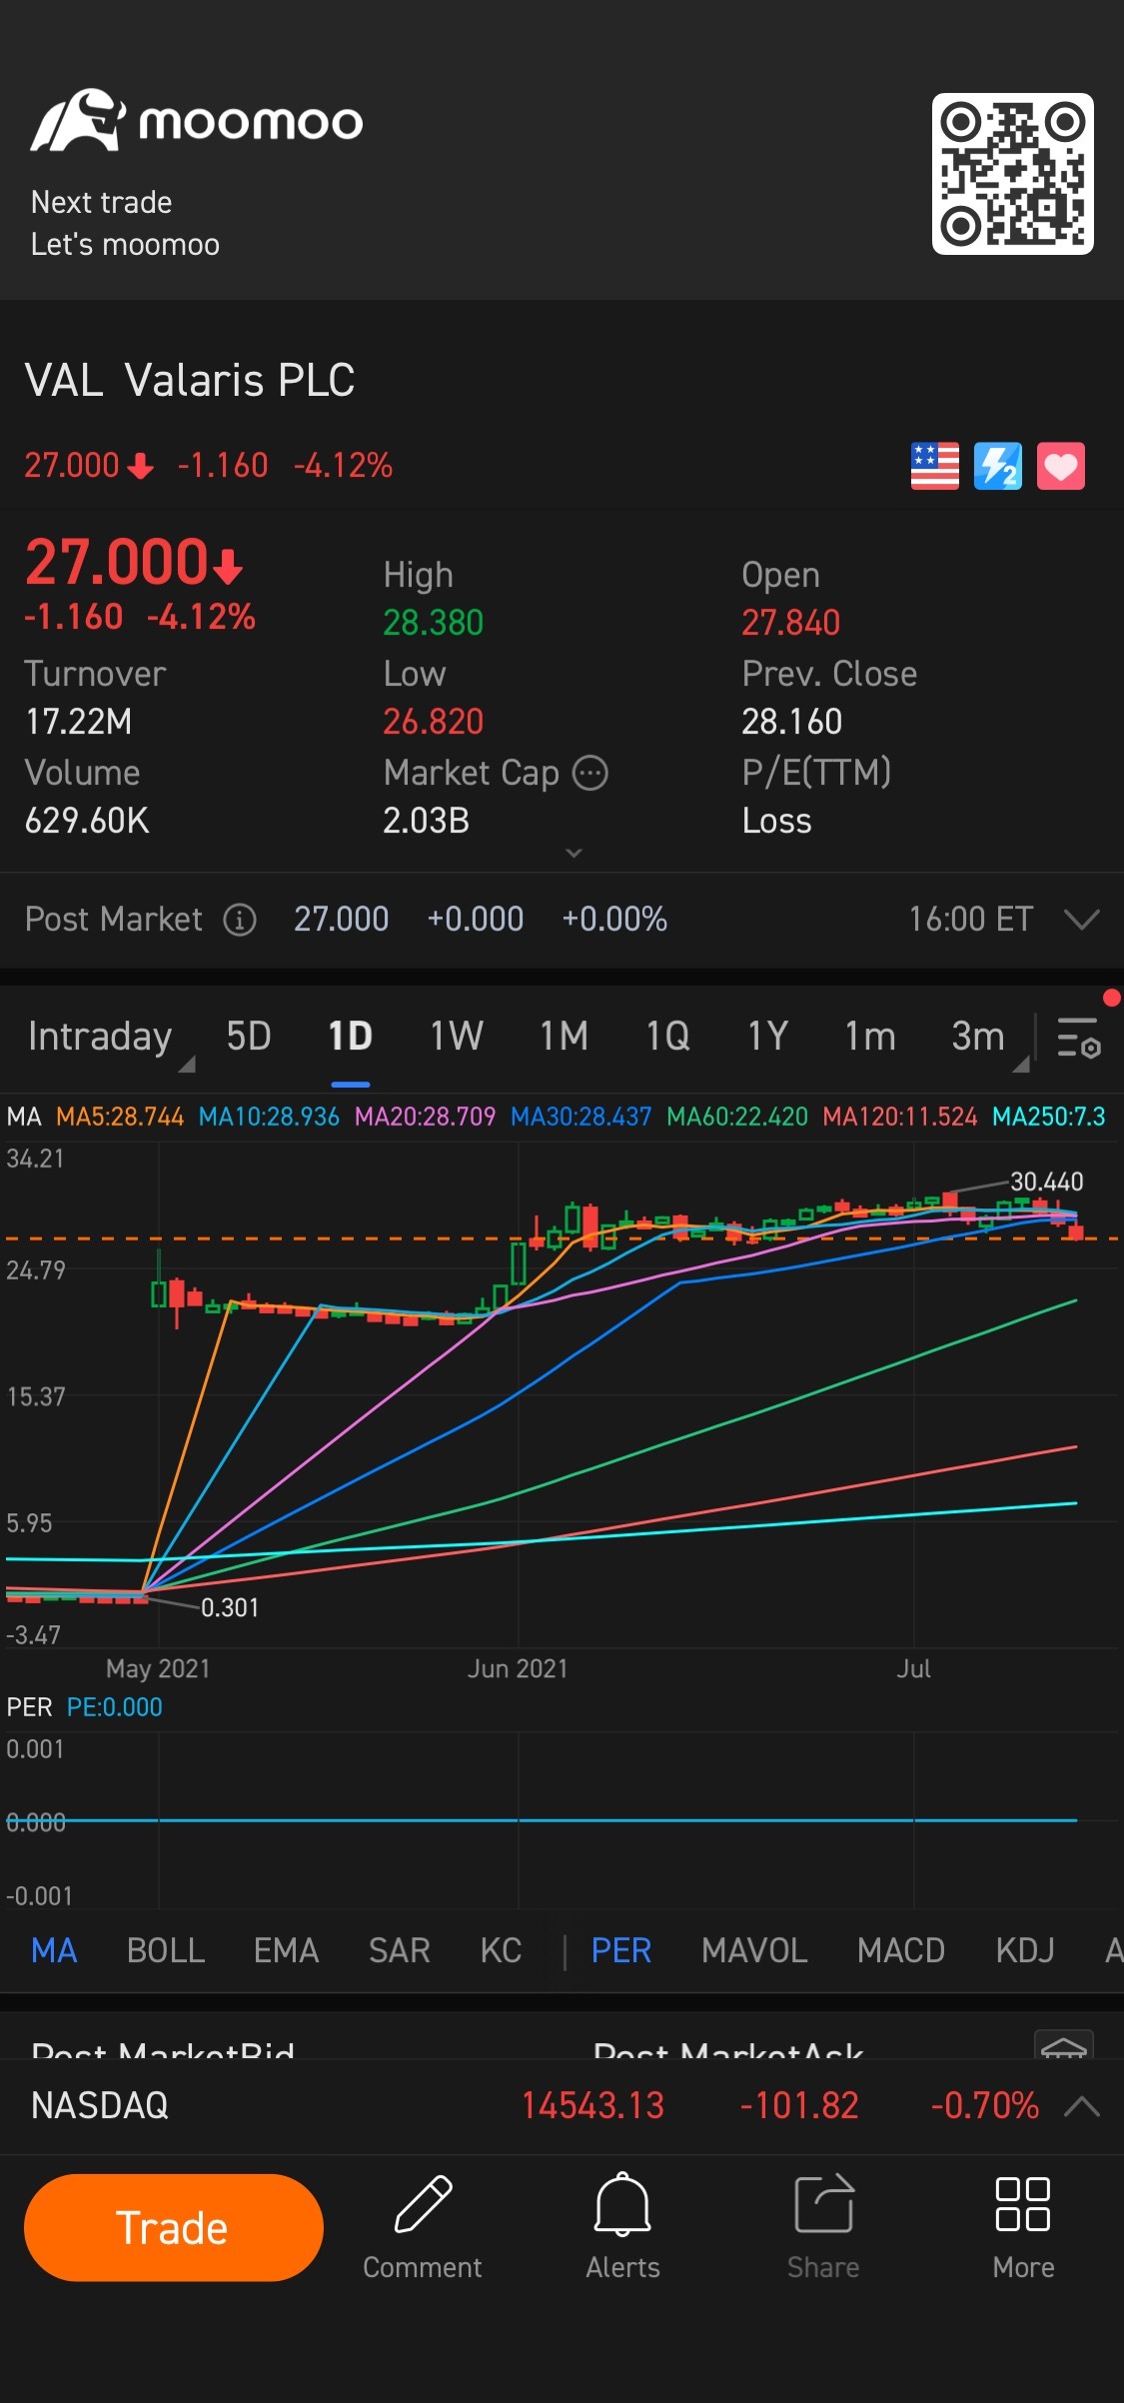Tap the 16:00 ET post market time
The image size is (1124, 2403).
click(x=970, y=920)
